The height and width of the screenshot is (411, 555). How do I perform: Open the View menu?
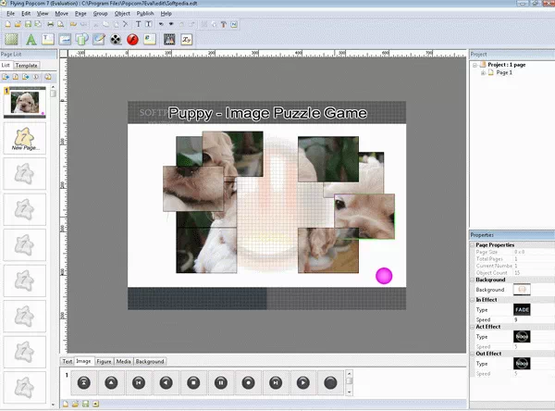[x=43, y=14]
